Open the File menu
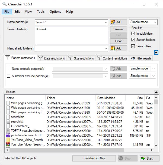This screenshot has width=163, height=165. click(7, 12)
